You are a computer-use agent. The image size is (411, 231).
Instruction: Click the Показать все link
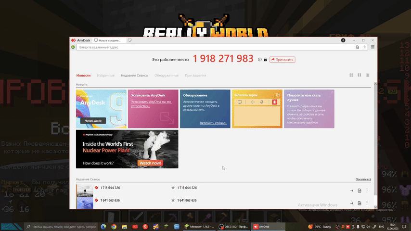(363, 180)
